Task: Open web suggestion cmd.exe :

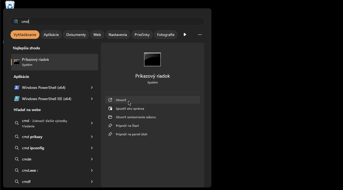Action: (54, 170)
